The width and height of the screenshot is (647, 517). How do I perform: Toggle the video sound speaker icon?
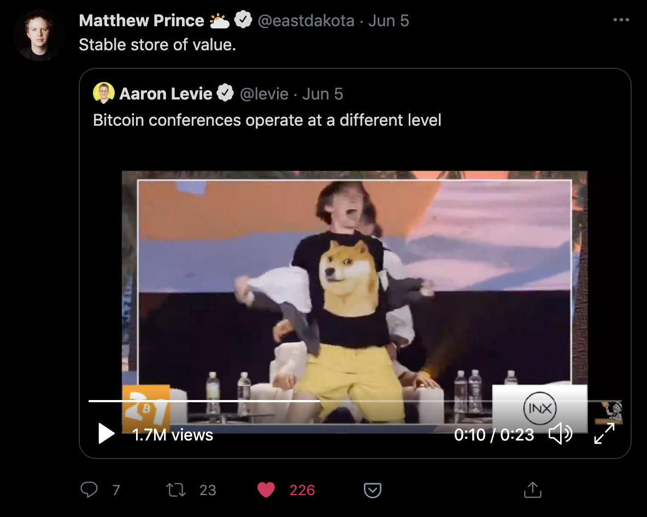pos(560,434)
